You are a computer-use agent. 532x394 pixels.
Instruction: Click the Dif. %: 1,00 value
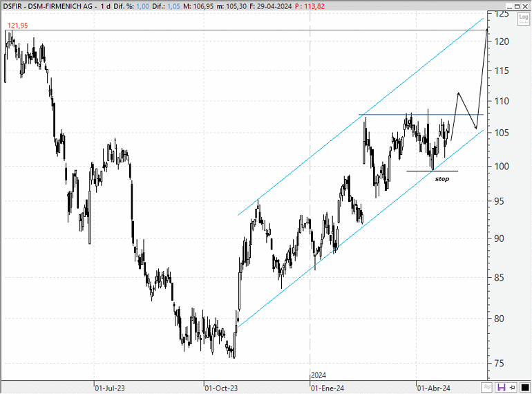tap(131, 6)
